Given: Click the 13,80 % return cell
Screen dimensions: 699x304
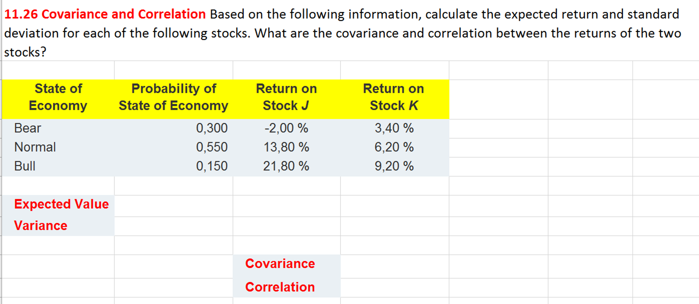Looking at the screenshot, I should tap(286, 147).
